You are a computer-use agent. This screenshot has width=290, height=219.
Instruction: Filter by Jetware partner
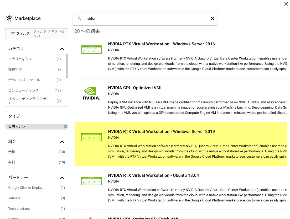(37, 198)
